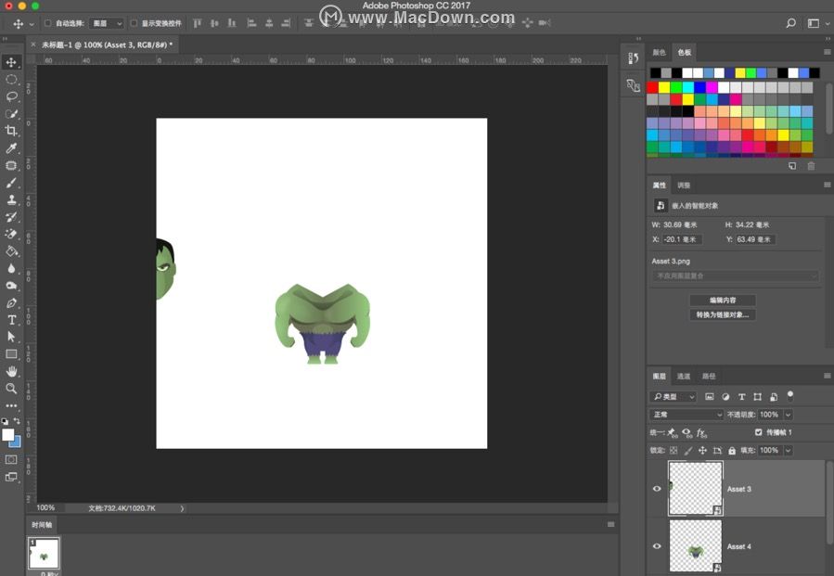Toggle filter for type layers
834x576 pixels.
coord(741,397)
